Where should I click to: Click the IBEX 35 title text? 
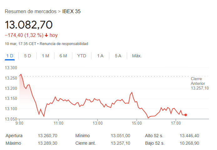pos(71,12)
